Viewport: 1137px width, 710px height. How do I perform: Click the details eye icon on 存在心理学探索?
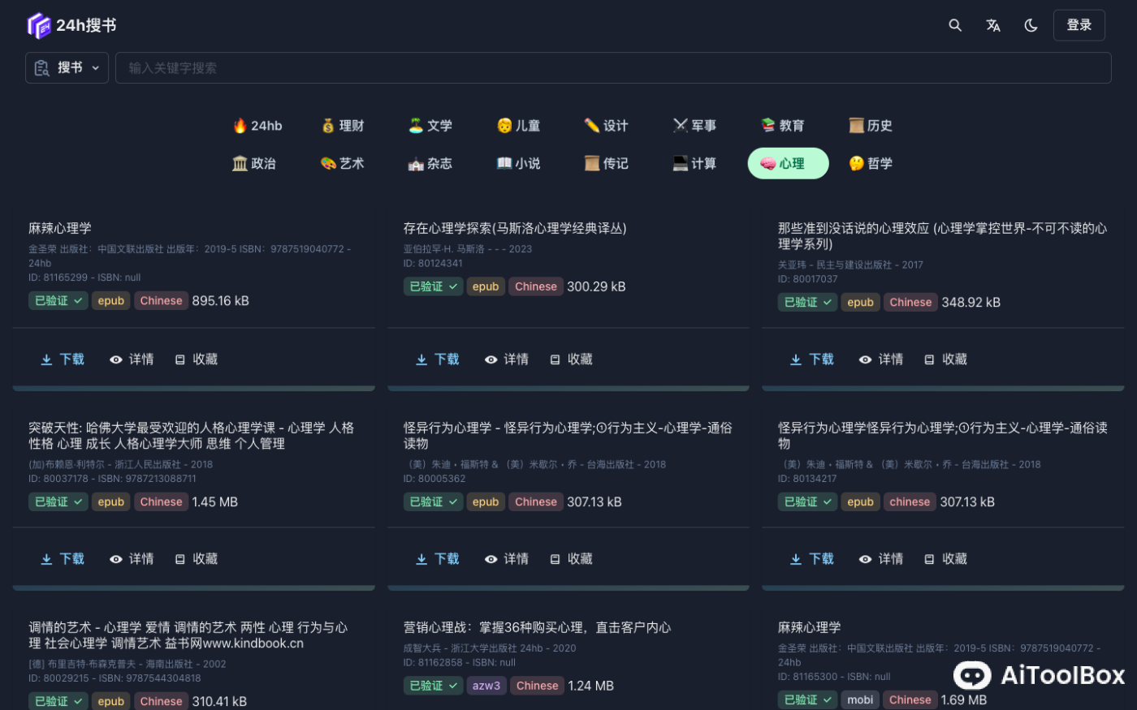coord(491,359)
